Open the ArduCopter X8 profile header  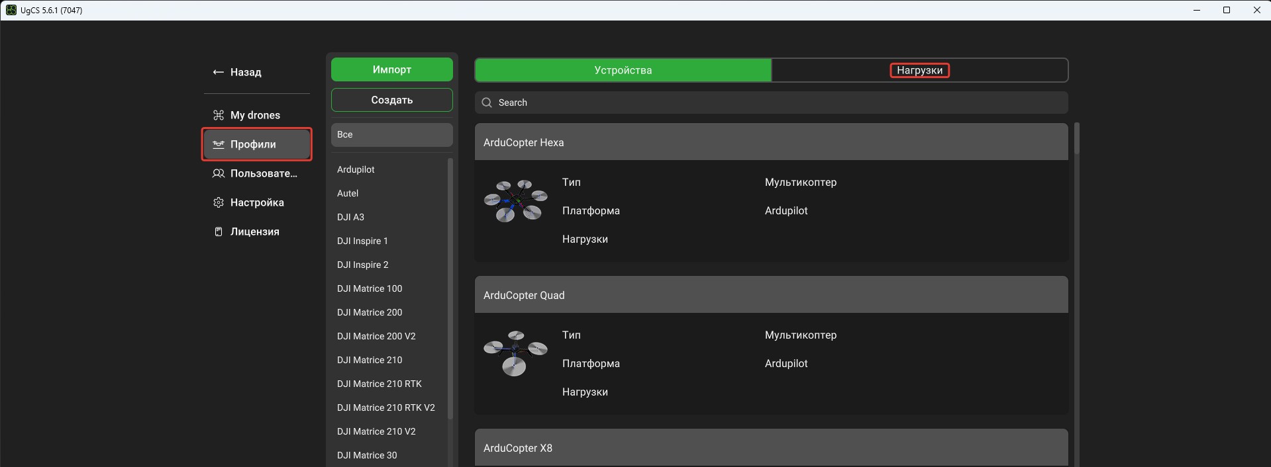tap(772, 448)
